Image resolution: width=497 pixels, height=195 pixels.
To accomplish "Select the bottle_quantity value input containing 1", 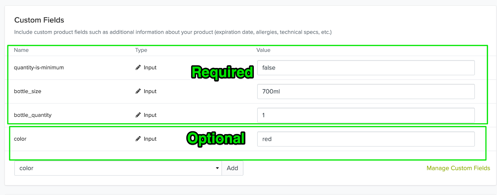I will coord(366,115).
